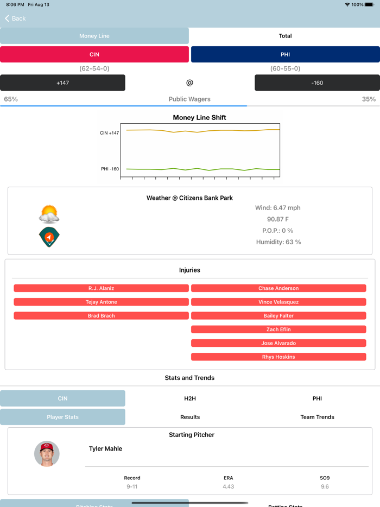Tap the Money Line Shift chart title
The height and width of the screenshot is (507, 380).
(x=200, y=117)
